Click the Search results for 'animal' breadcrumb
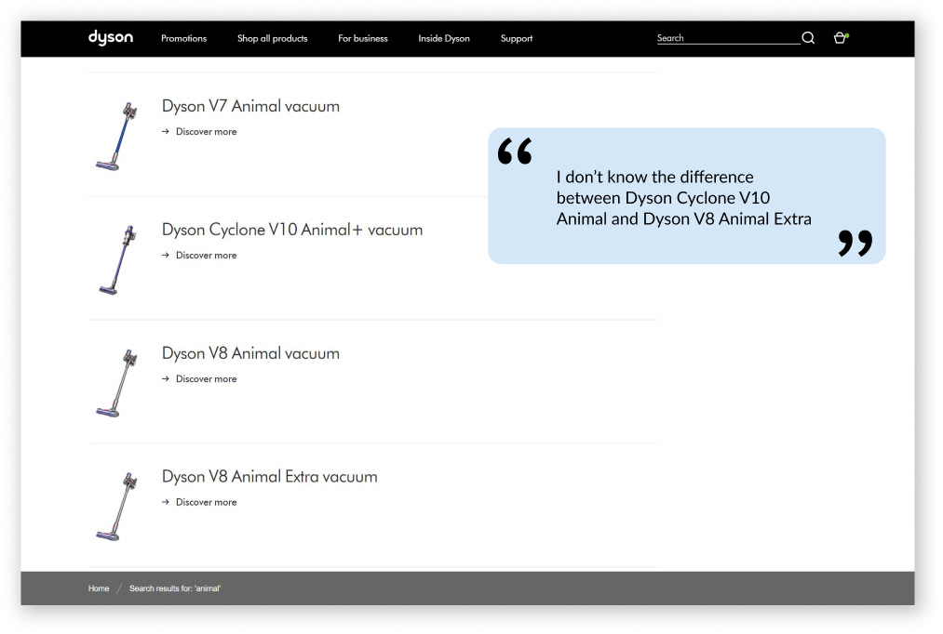The width and height of the screenshot is (943, 634). (x=175, y=588)
